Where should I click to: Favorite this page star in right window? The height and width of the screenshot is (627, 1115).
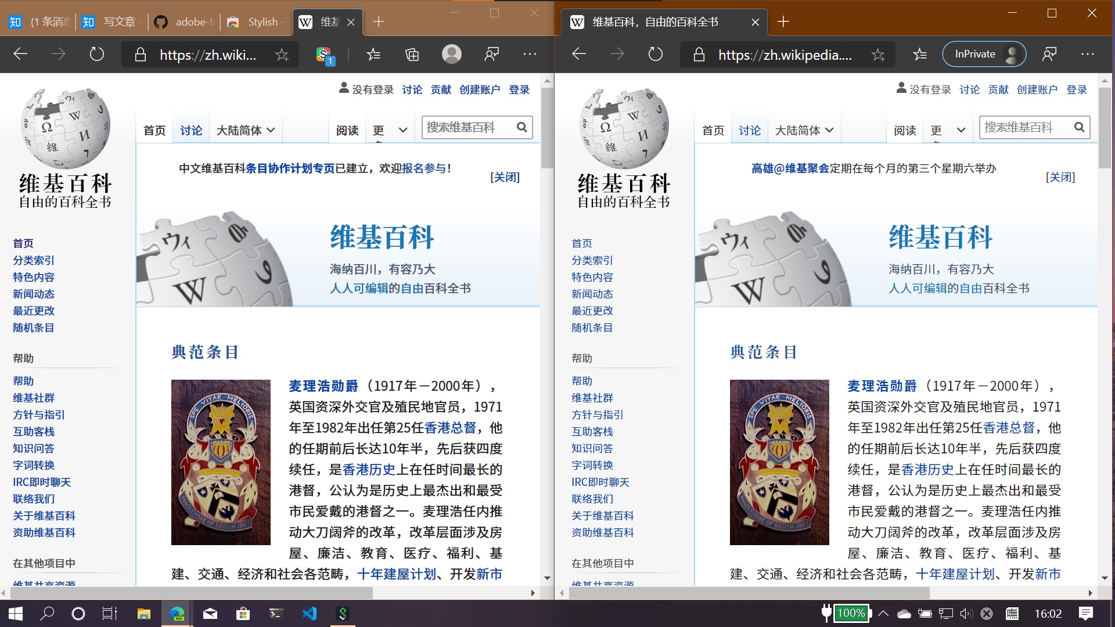click(x=877, y=55)
